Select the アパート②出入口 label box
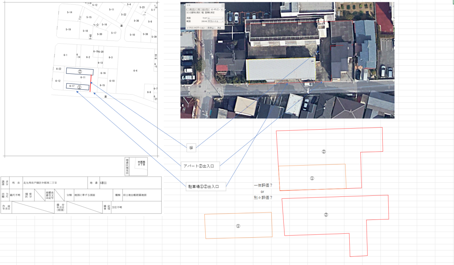The height and width of the screenshot is (265, 454). pos(200,166)
